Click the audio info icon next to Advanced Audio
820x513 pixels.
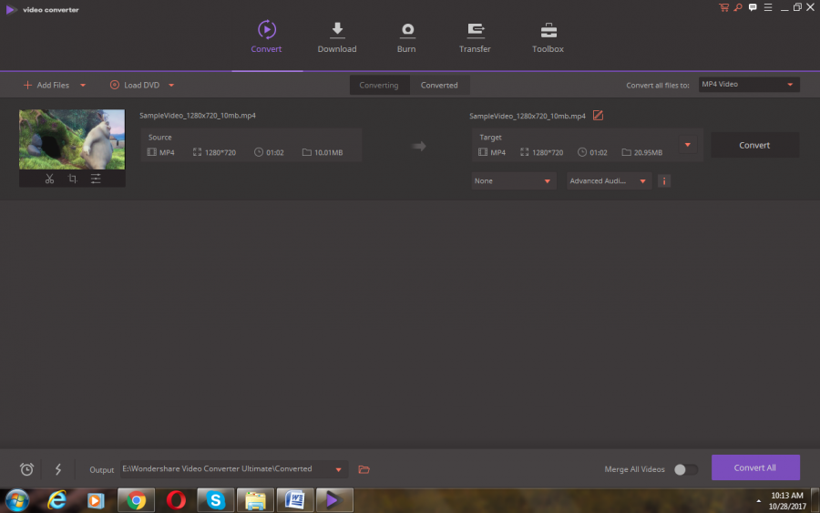[x=664, y=181]
